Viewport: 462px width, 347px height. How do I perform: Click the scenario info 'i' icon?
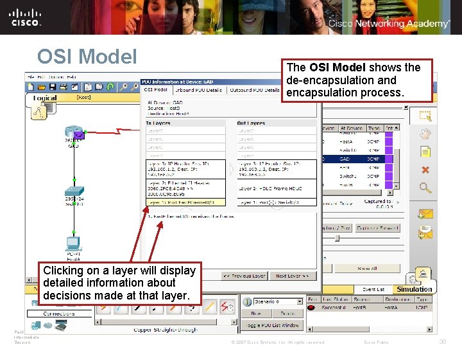pos(247,302)
